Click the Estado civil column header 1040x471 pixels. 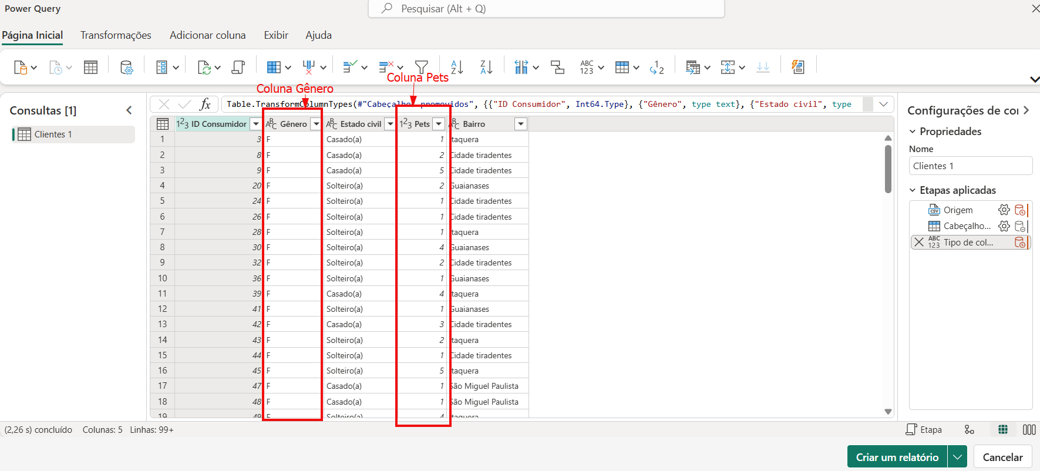(361, 124)
